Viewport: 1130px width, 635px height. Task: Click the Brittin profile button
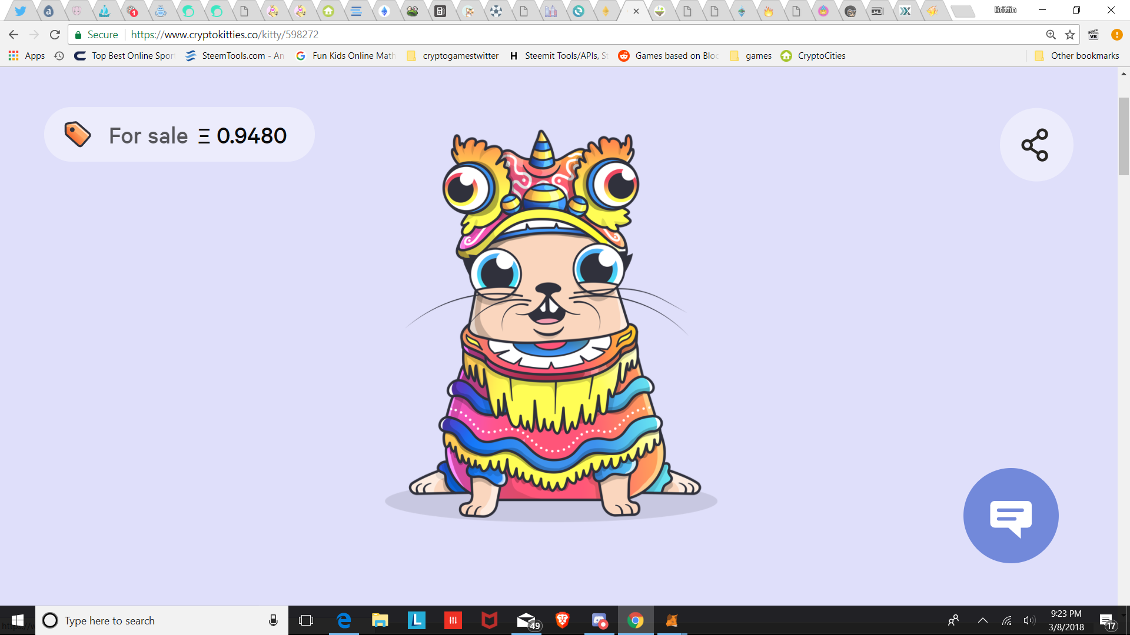1005,10
